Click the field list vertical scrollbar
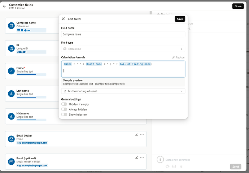The image size is (249, 173). (x=150, y=13)
